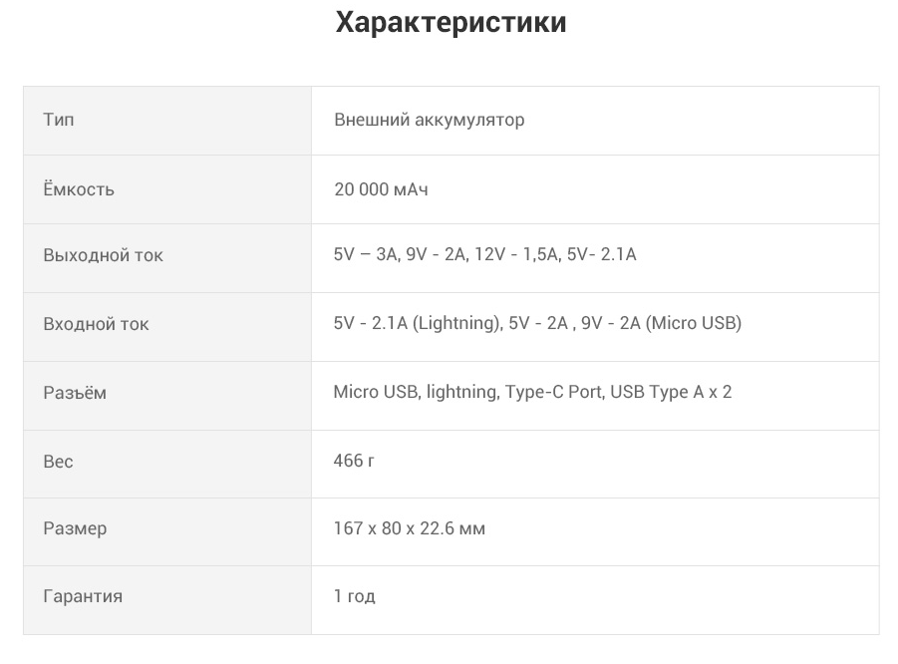The image size is (898, 664).
Task: Click the output current value starting 5V — 3A
Action: point(484,254)
